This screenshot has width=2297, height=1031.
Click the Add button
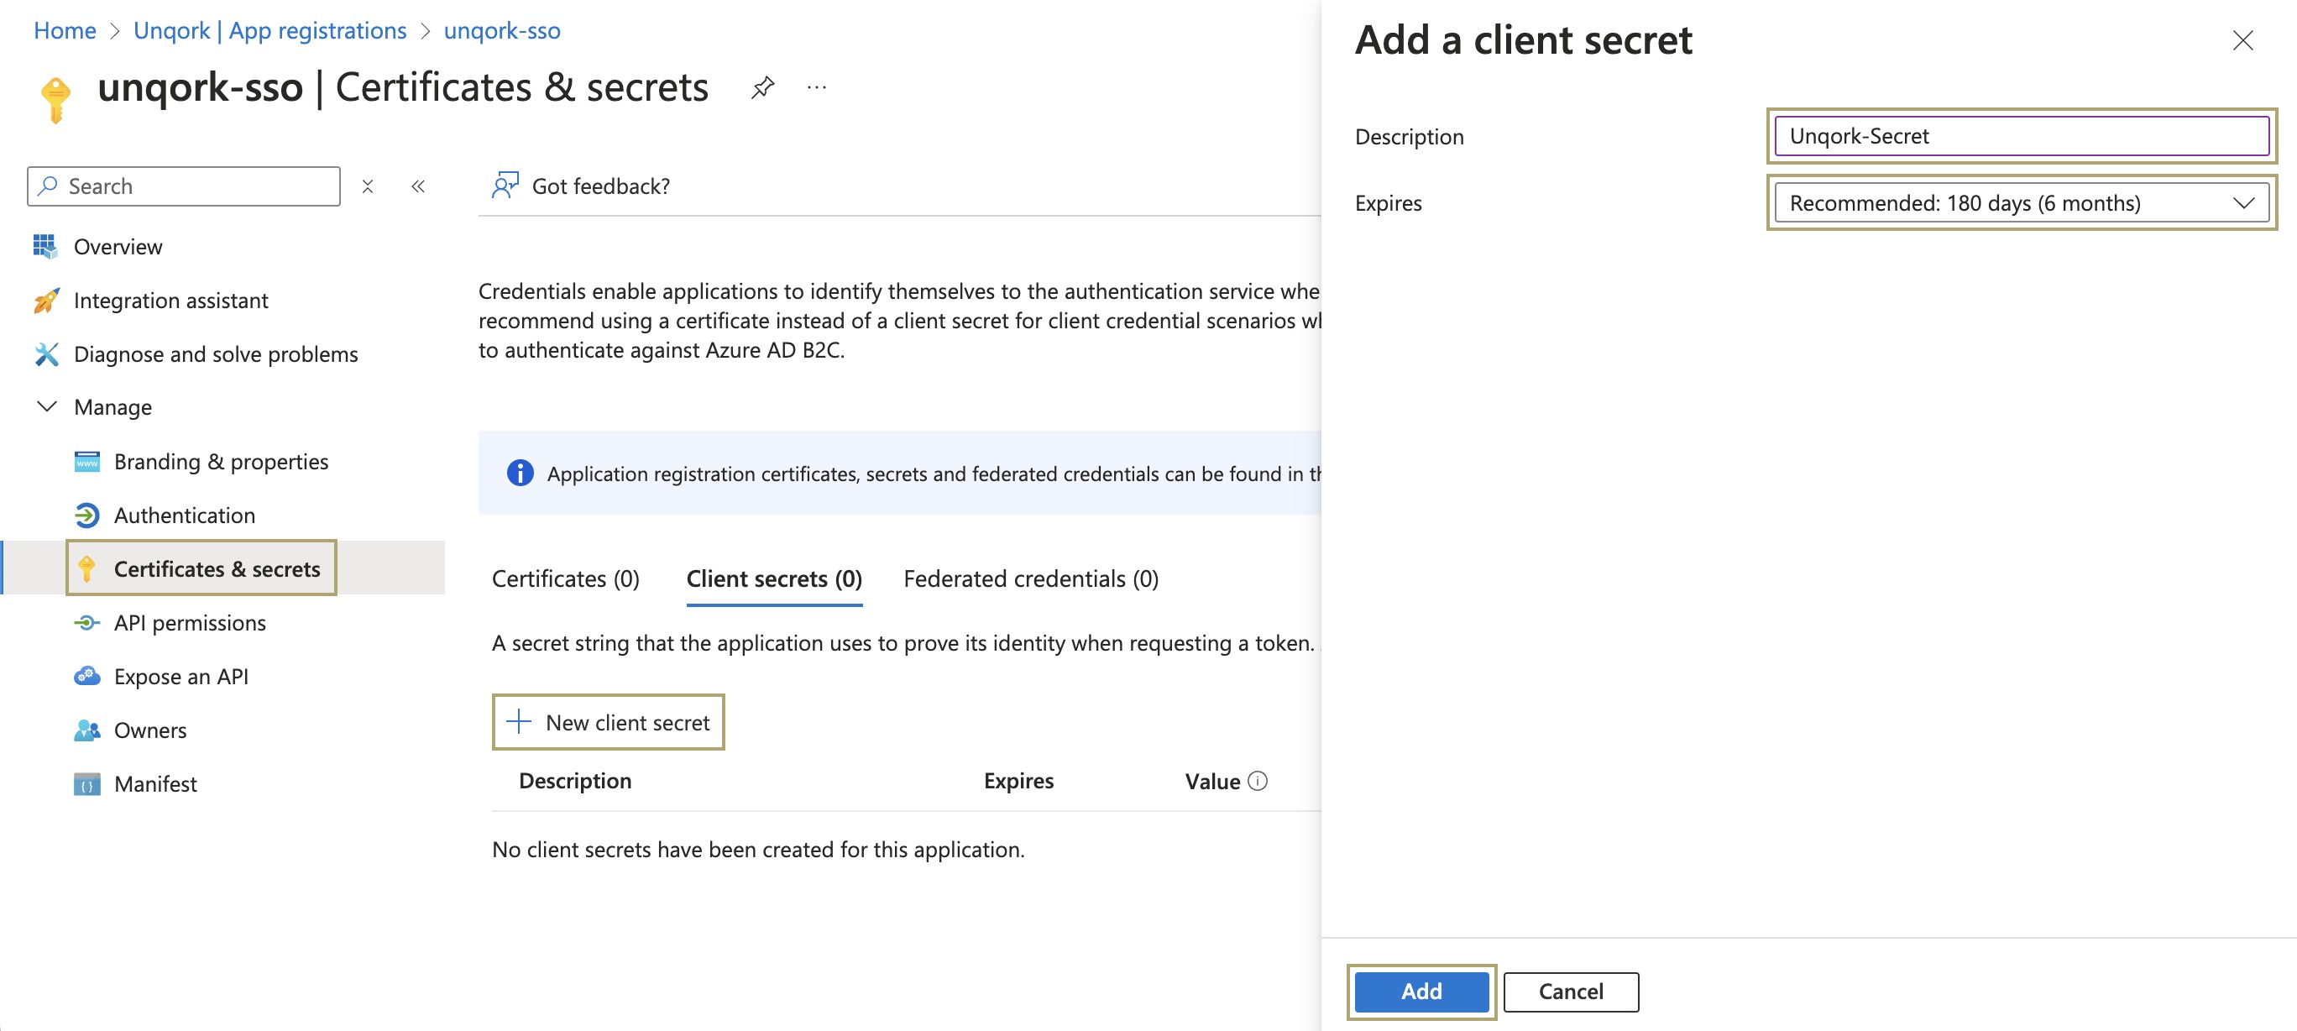click(1421, 991)
